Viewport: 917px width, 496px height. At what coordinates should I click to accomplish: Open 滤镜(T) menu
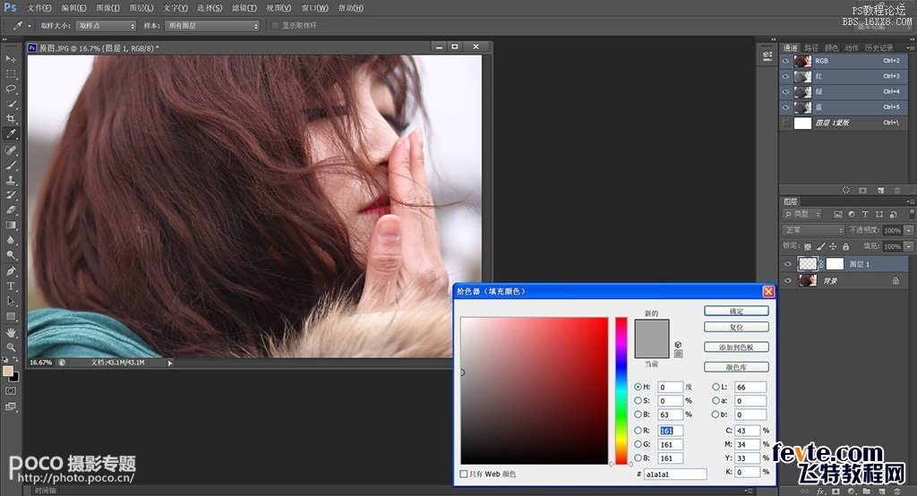pos(244,7)
